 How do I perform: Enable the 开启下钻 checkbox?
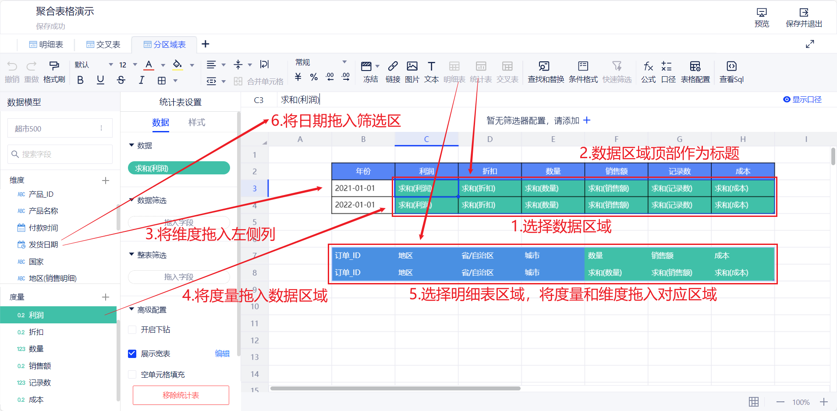(x=132, y=330)
